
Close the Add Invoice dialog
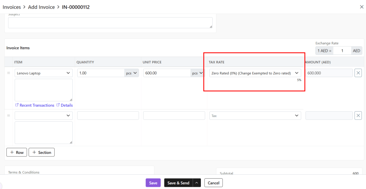(x=361, y=7)
